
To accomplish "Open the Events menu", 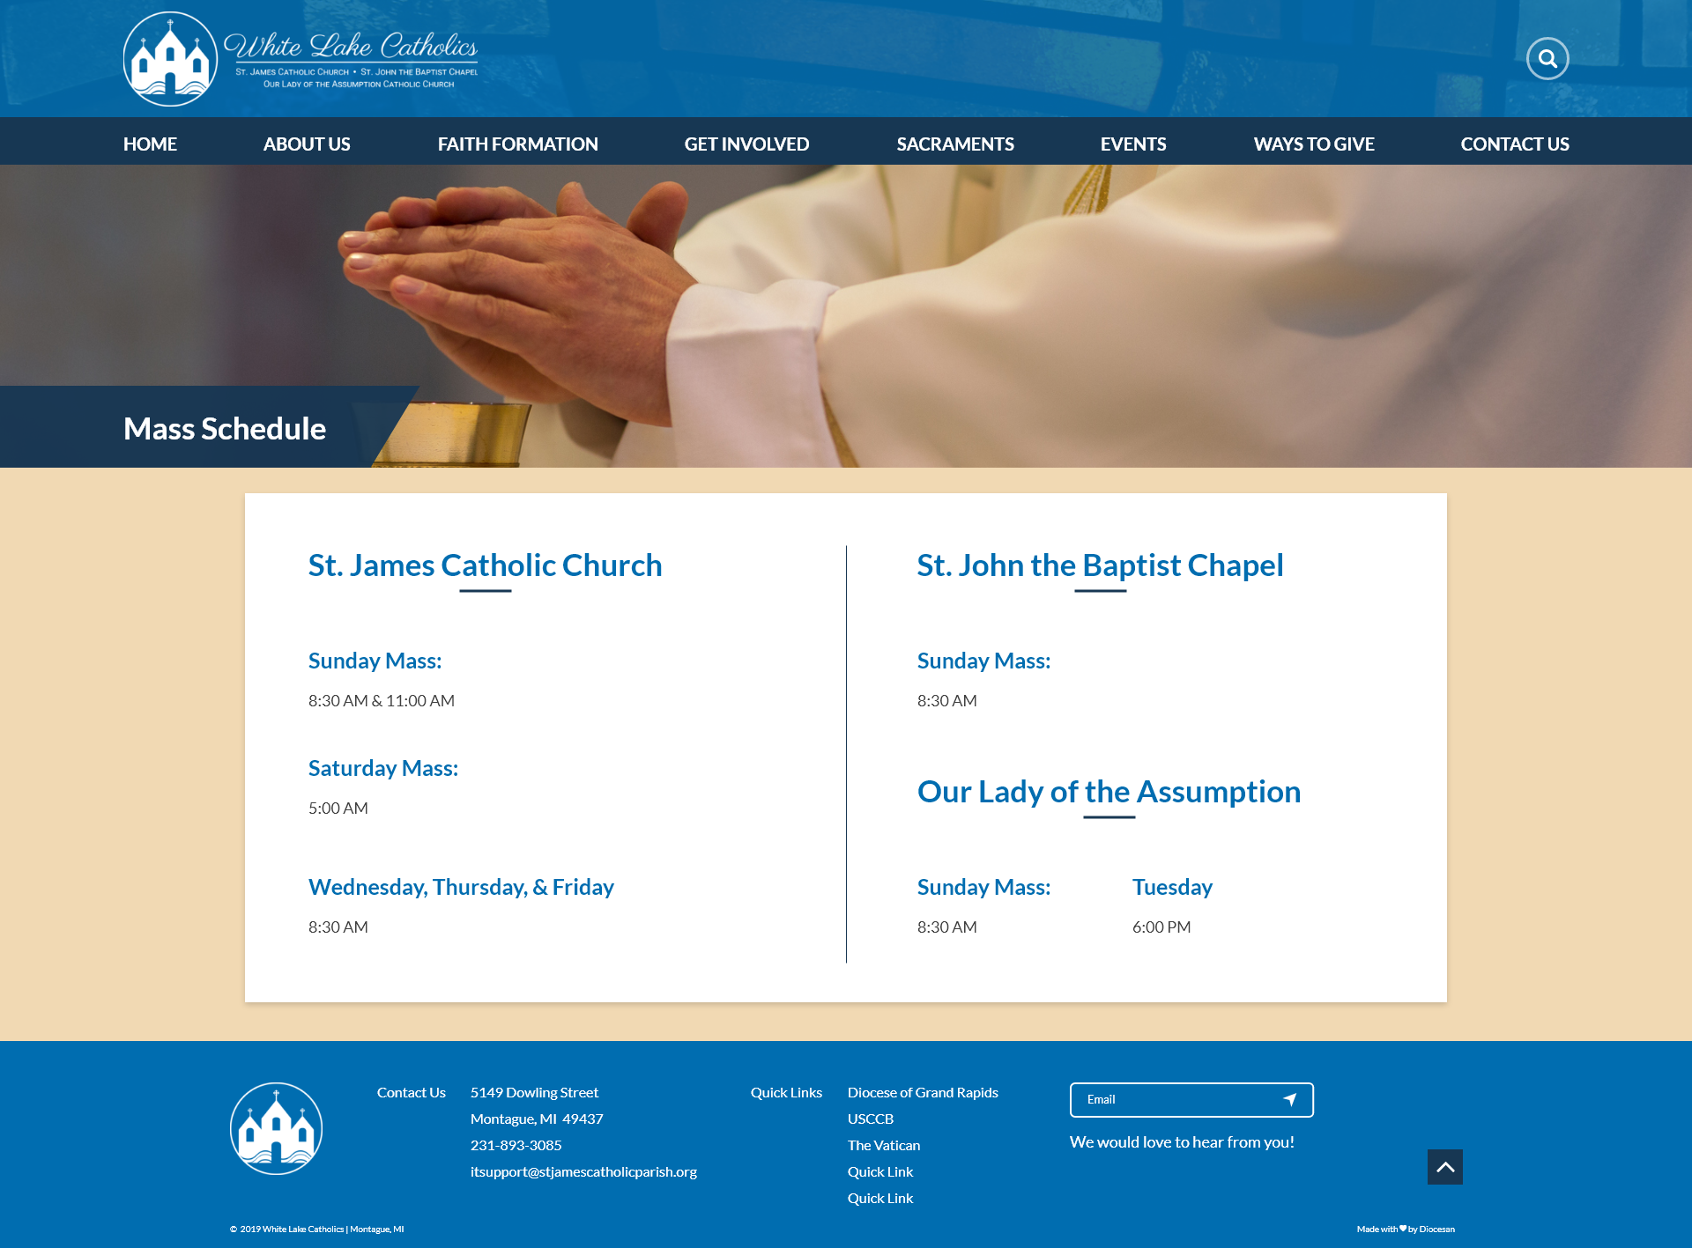I will point(1132,144).
